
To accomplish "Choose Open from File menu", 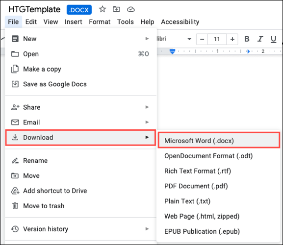I will 80,54.
